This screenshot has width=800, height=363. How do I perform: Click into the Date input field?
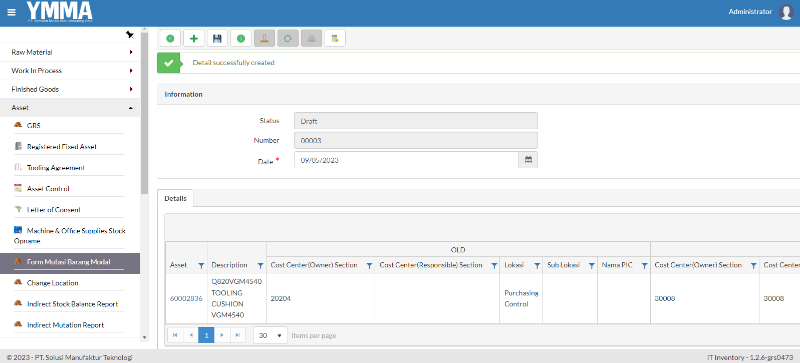pyautogui.click(x=406, y=160)
